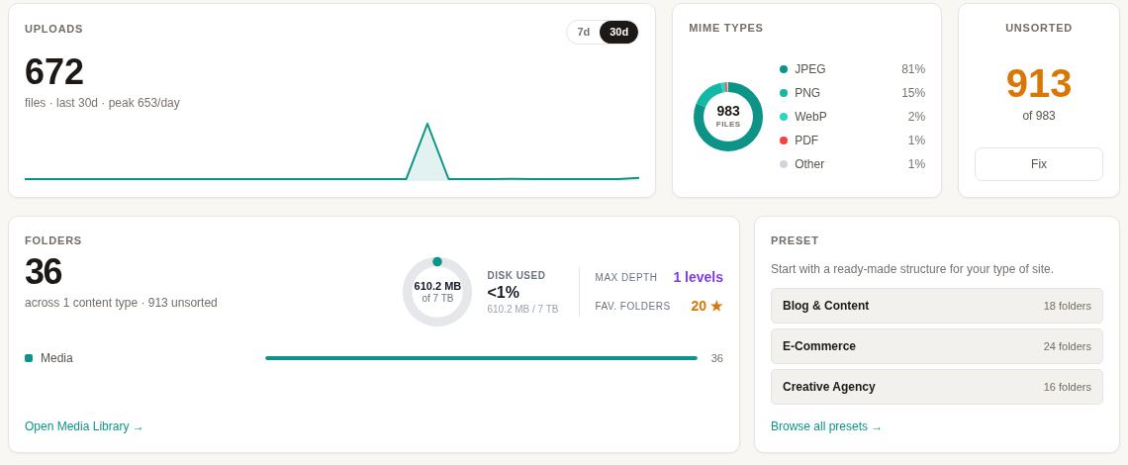Screen dimensions: 1128x465
Task: Click the MIME types donut chart
Action: (728, 117)
